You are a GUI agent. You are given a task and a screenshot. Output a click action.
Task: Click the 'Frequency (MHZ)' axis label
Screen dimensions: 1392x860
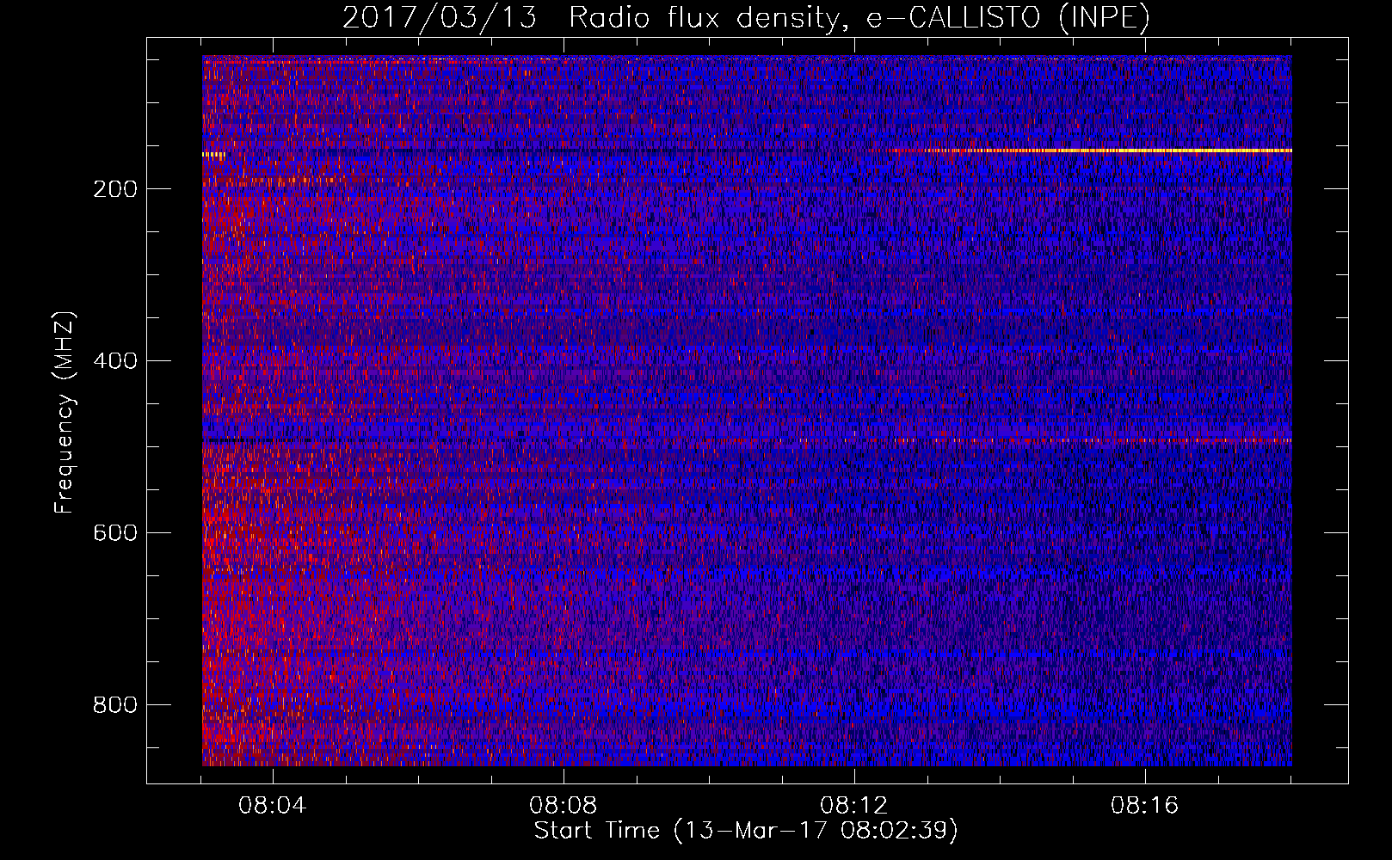point(65,412)
